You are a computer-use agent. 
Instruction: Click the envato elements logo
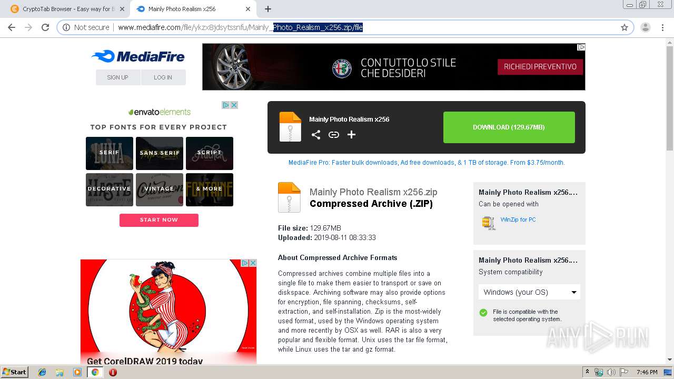[x=160, y=112]
